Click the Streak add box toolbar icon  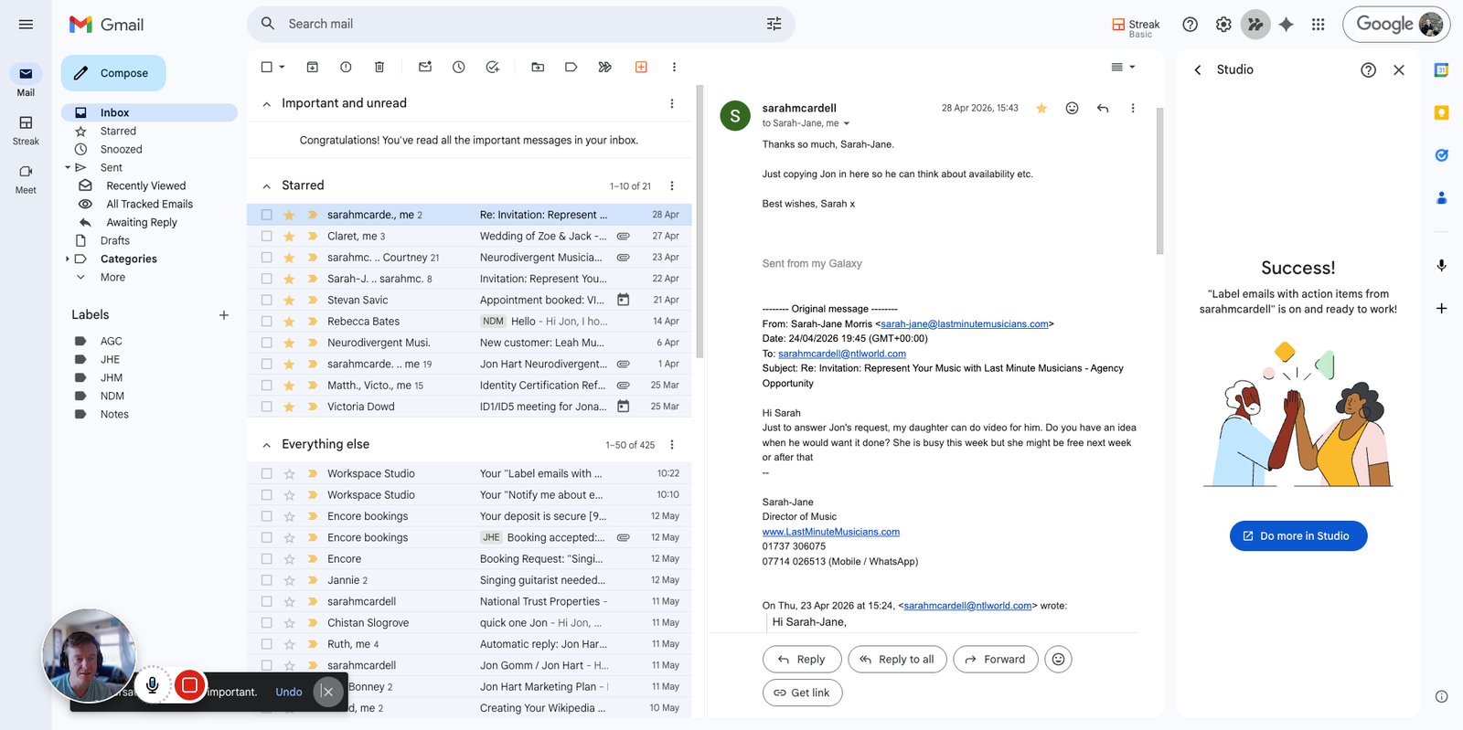[641, 67]
